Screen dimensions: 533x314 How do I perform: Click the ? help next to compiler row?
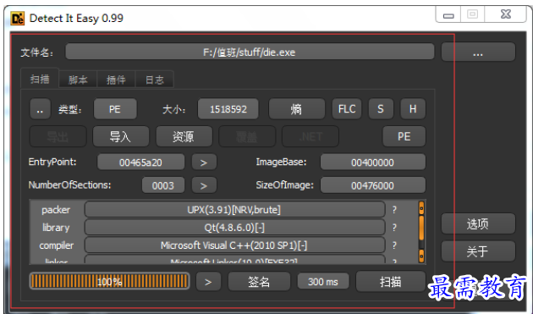[394, 245]
